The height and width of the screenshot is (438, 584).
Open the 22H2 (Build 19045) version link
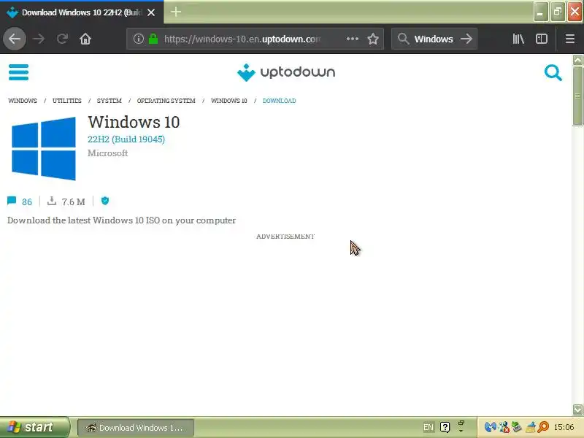tap(126, 139)
